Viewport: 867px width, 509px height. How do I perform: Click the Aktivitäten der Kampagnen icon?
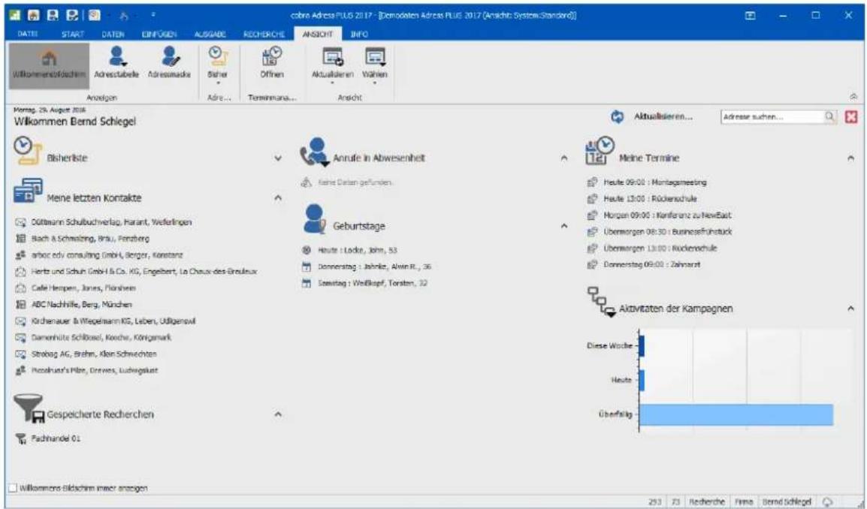[x=602, y=302]
